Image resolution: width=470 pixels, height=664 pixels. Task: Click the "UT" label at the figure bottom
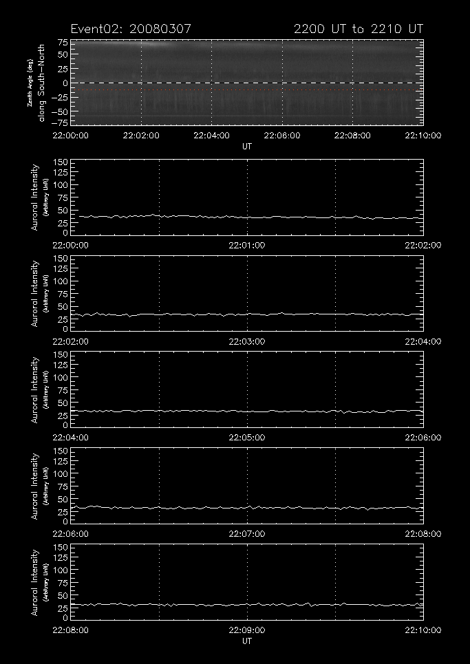coord(247,641)
